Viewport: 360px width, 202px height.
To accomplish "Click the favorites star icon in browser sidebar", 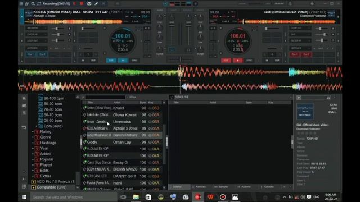I will click(24, 98).
